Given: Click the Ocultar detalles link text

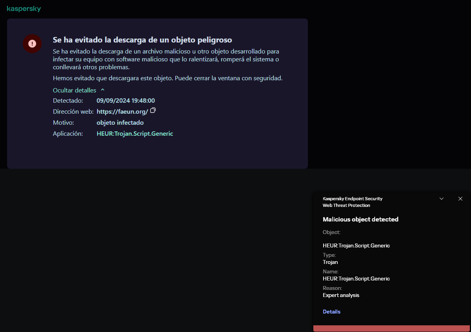Looking at the screenshot, I should click(x=74, y=90).
